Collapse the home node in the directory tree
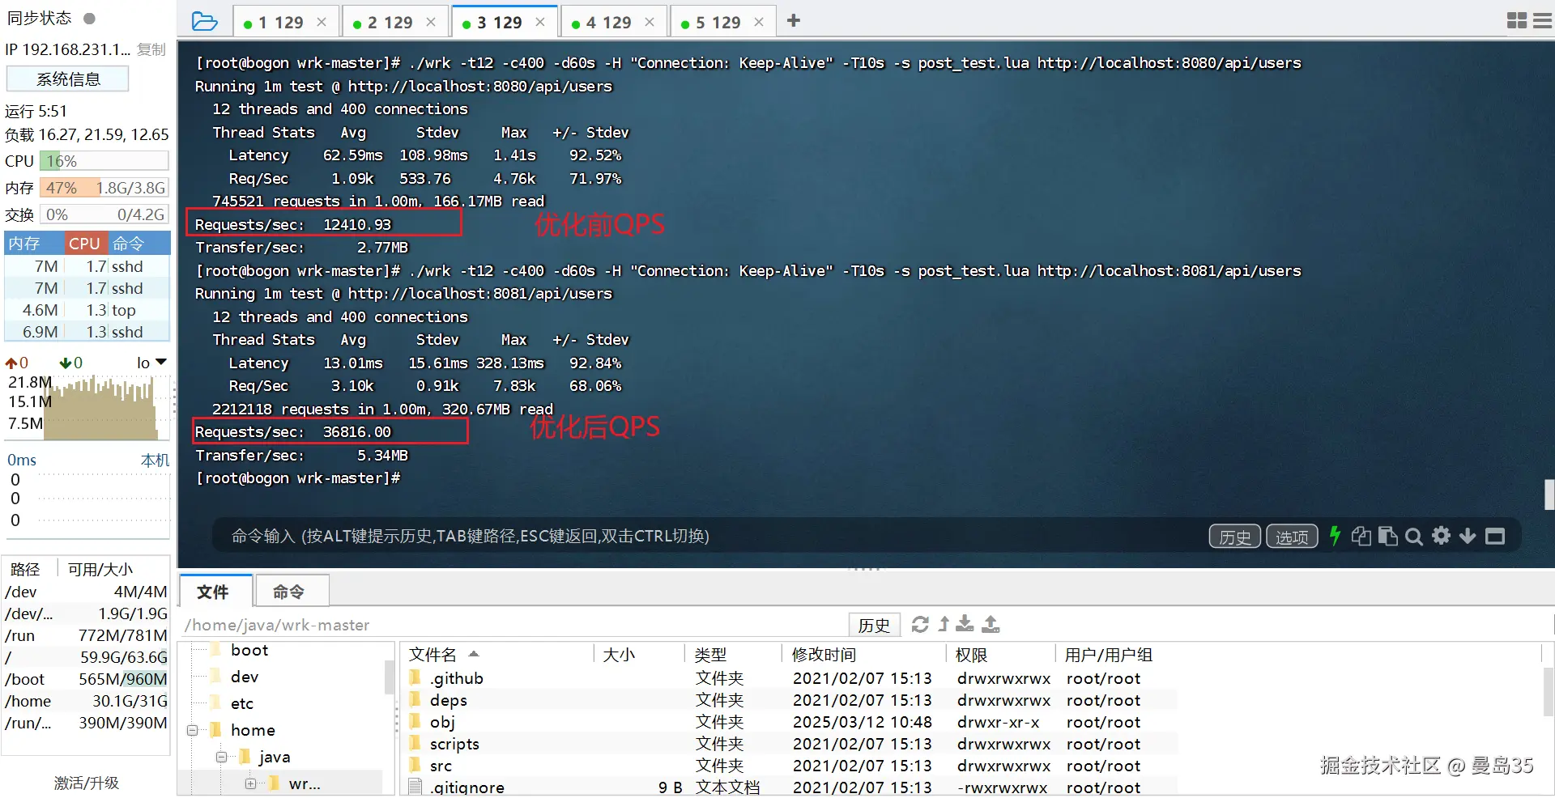The height and width of the screenshot is (798, 1555). coord(192,730)
